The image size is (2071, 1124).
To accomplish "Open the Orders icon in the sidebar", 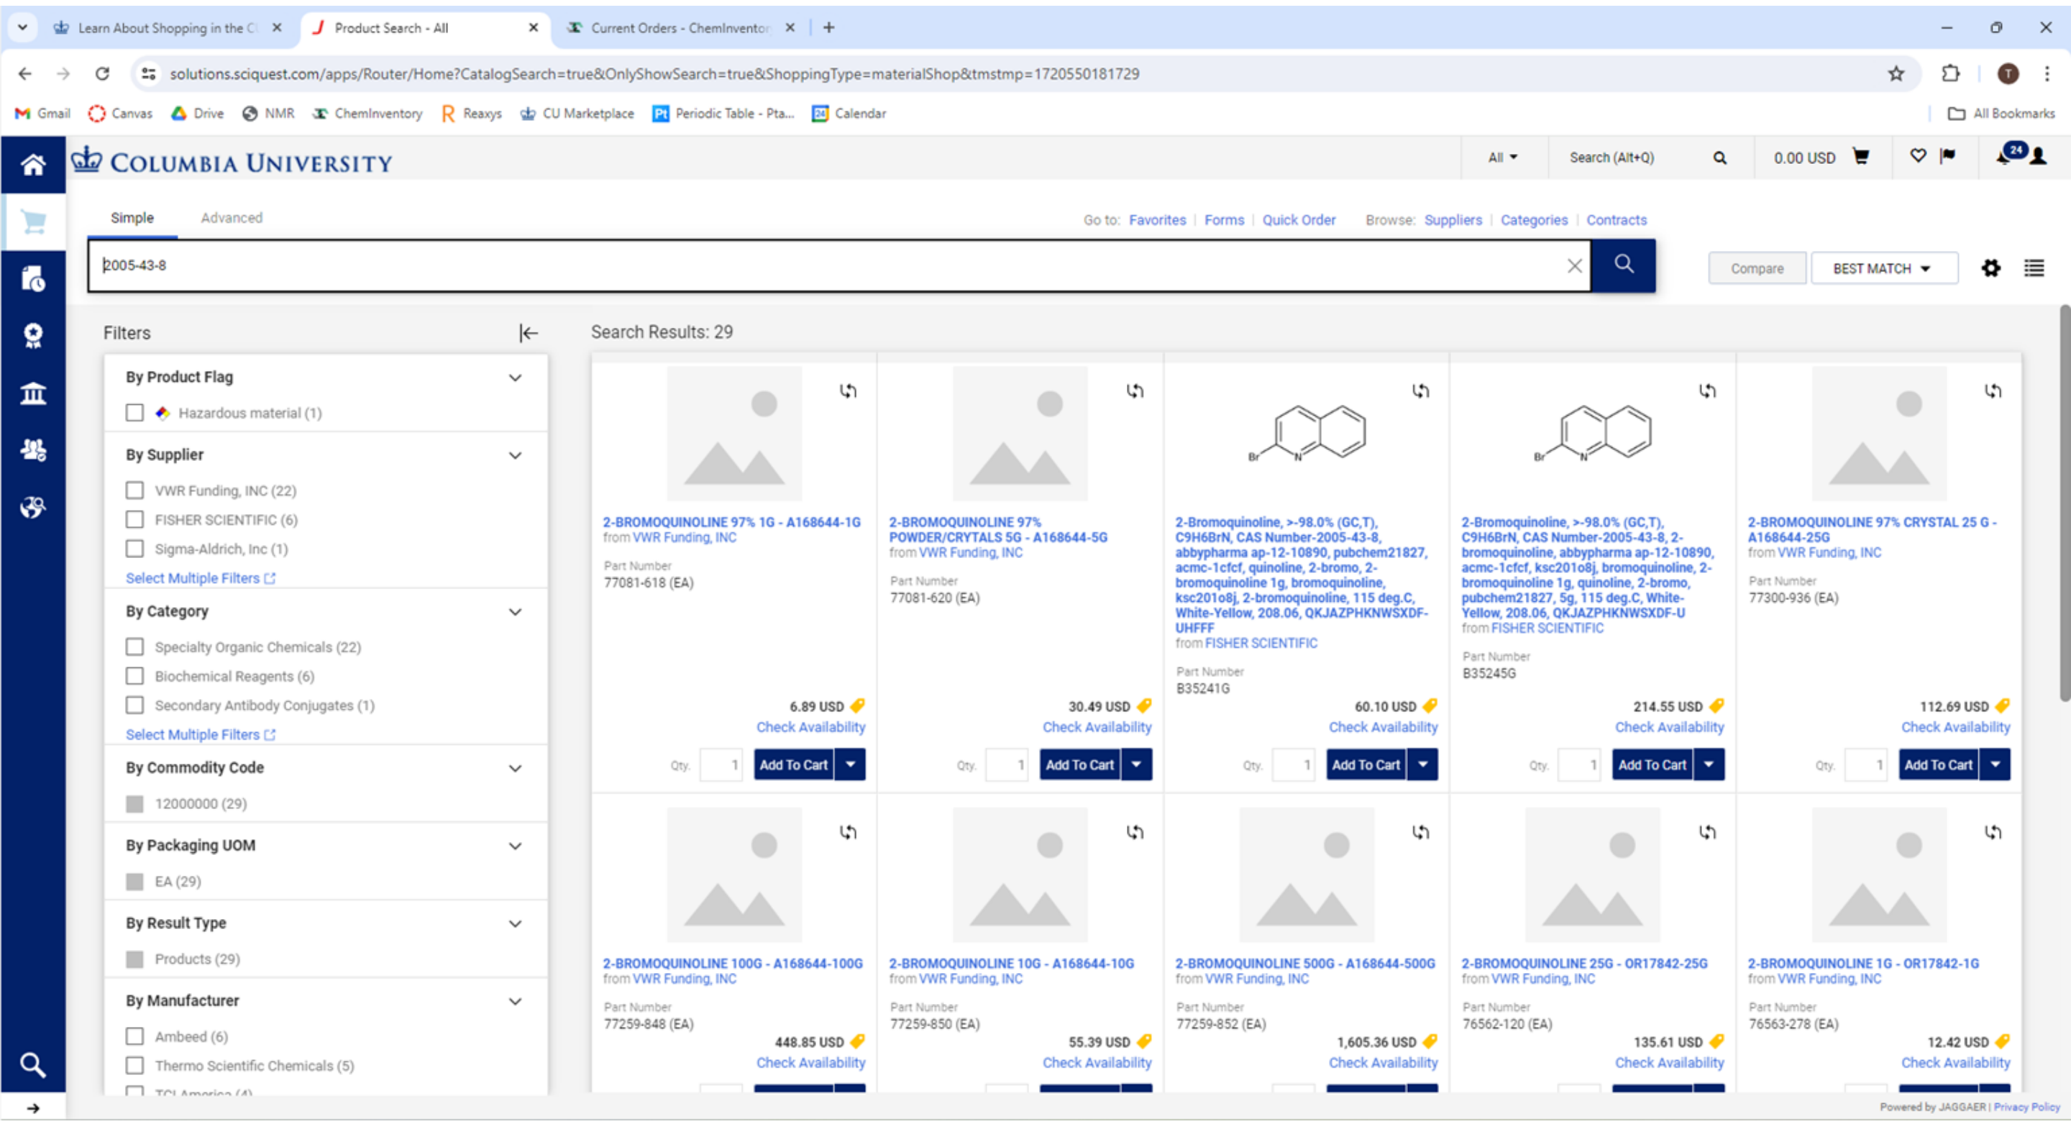I will coord(32,279).
